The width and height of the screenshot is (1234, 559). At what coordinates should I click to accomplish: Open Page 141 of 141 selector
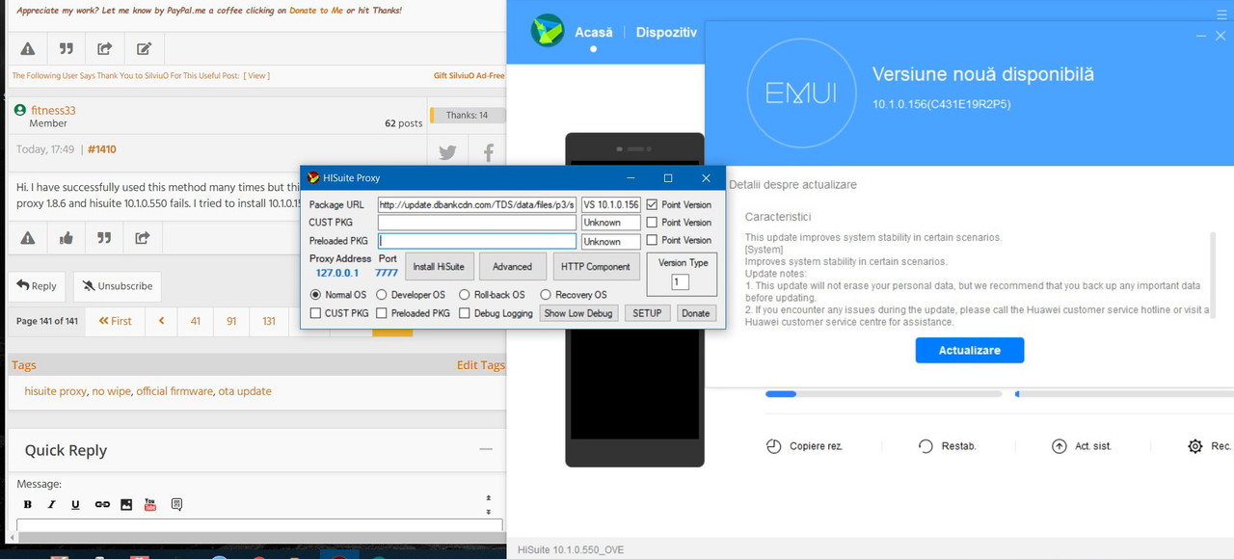tap(46, 321)
